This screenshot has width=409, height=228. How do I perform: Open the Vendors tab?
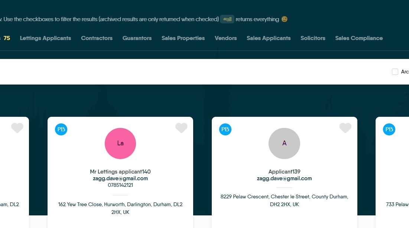coord(225,38)
